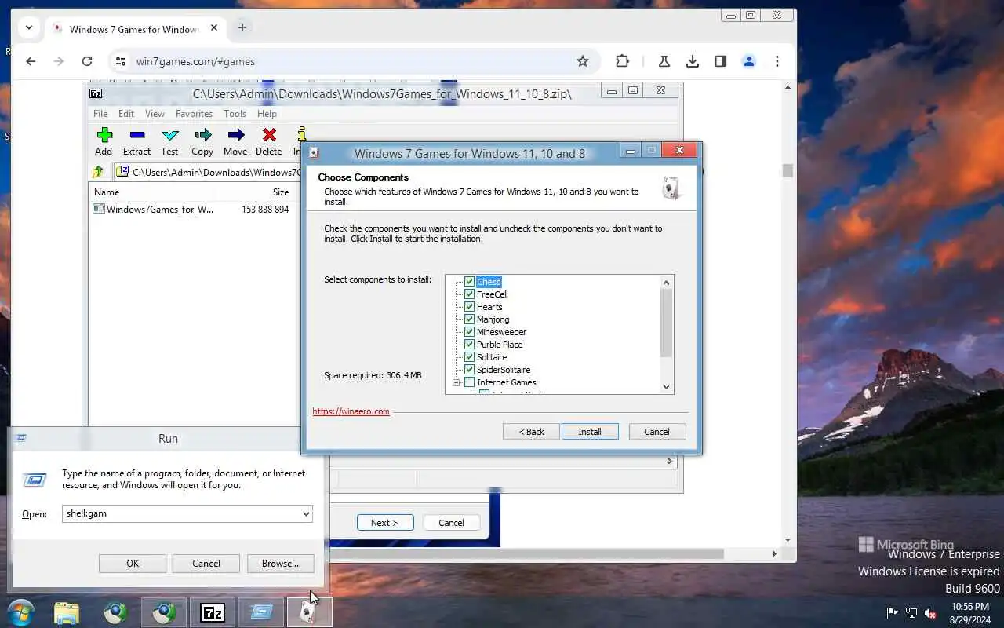
Task: Open the winaero.com link
Action: click(351, 411)
